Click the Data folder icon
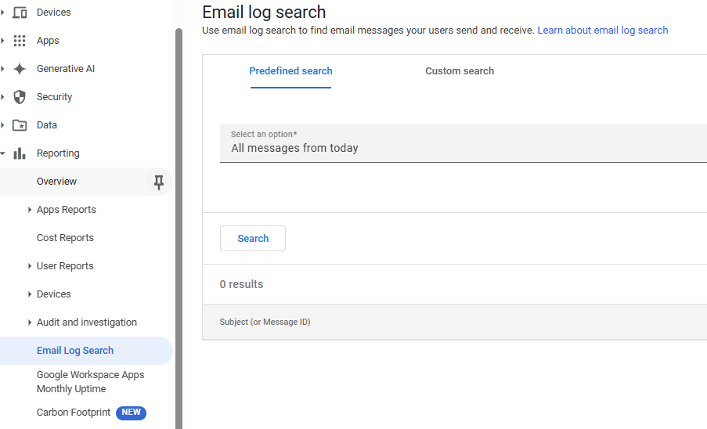The height and width of the screenshot is (429, 707). click(x=20, y=125)
